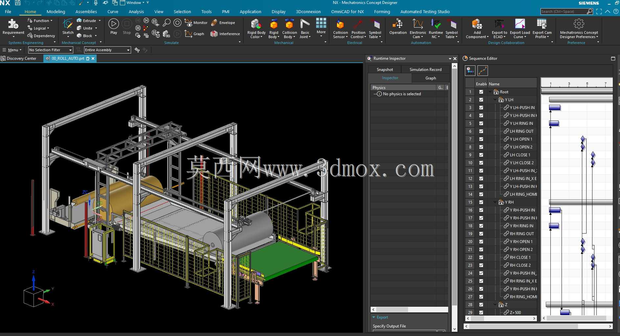Image resolution: width=620 pixels, height=336 pixels.
Task: Open the Interference tool
Action: coord(225,34)
